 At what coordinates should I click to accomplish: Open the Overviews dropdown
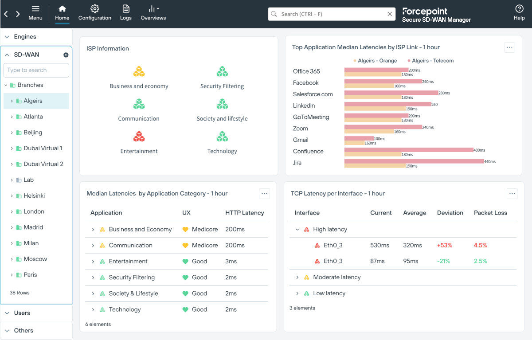tap(153, 13)
